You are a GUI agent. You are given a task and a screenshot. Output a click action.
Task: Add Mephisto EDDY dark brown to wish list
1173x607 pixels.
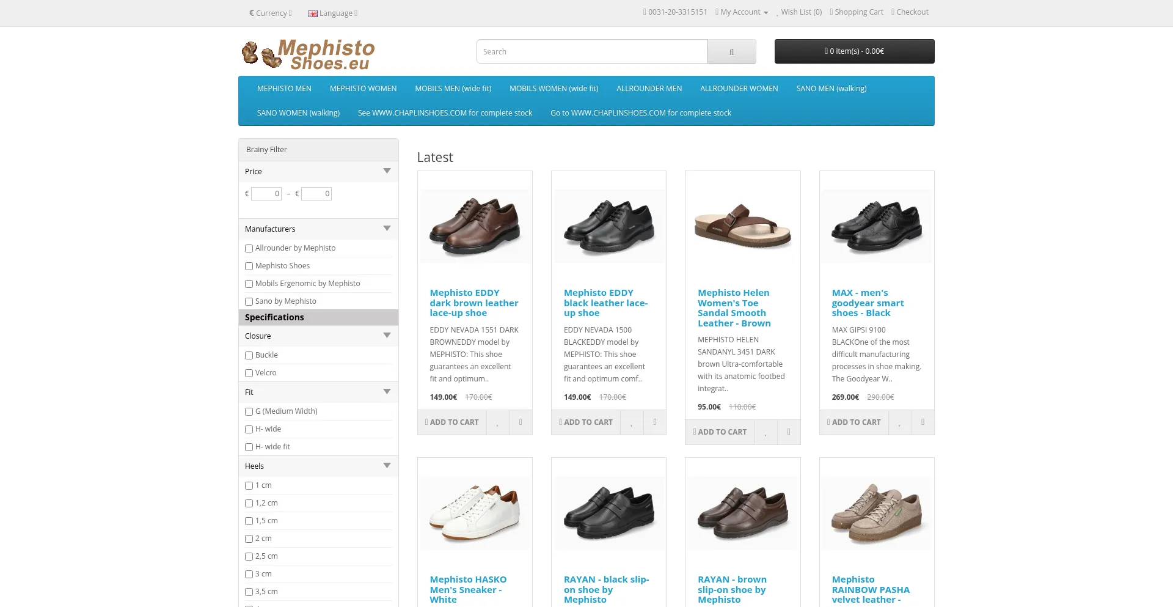[497, 422]
